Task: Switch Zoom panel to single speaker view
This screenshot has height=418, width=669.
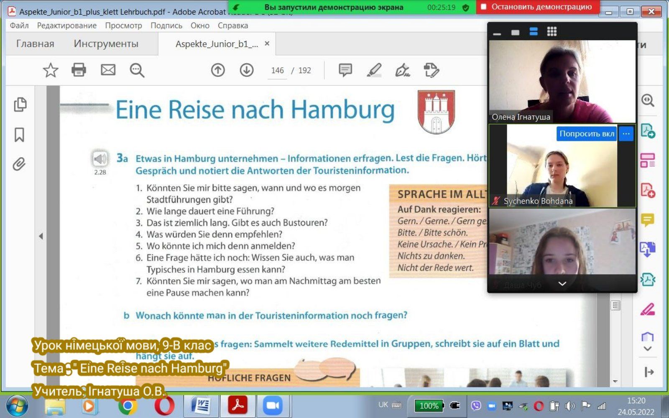Action: click(515, 32)
